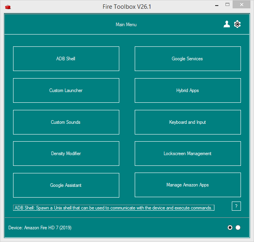Click the Main Menu heading
Screen dimensions: 254x242
(126, 25)
